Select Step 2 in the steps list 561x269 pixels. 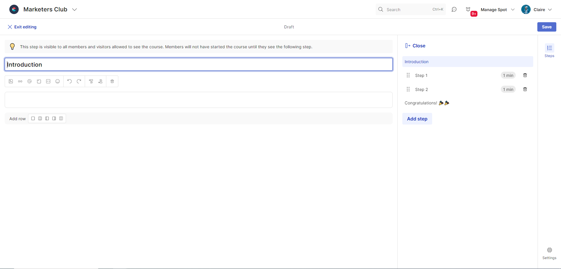pyautogui.click(x=421, y=89)
